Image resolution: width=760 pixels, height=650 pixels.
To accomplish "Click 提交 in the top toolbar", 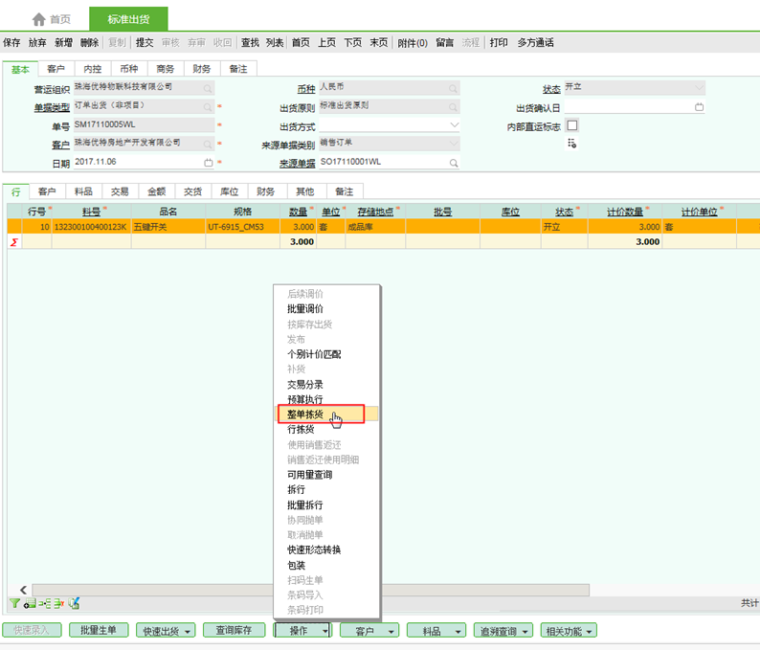I will tap(145, 42).
